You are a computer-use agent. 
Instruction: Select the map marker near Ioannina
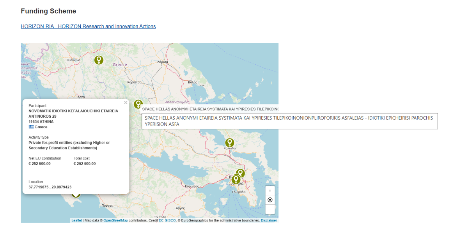(99, 60)
